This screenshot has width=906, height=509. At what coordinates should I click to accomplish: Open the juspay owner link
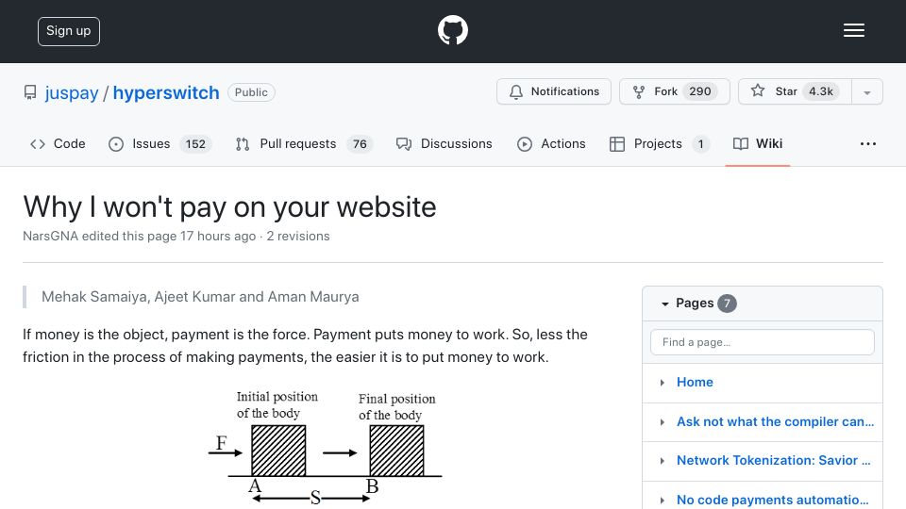(x=72, y=92)
